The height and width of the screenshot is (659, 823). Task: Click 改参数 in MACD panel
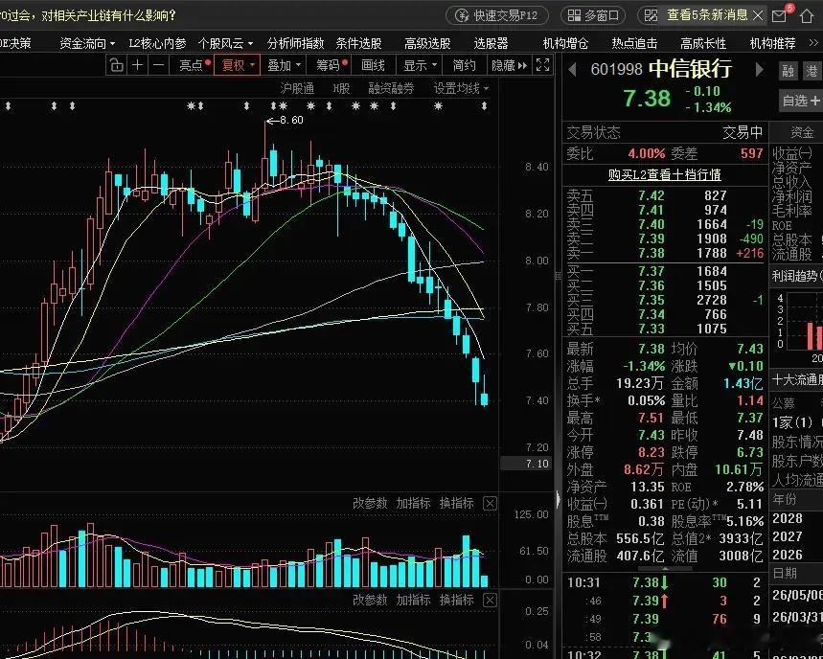[x=370, y=601]
